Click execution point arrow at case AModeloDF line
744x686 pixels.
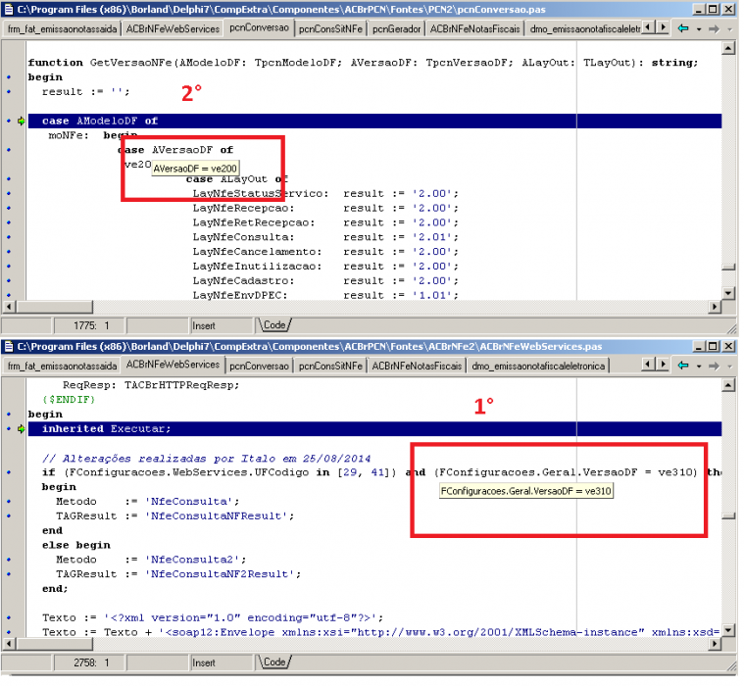[21, 121]
